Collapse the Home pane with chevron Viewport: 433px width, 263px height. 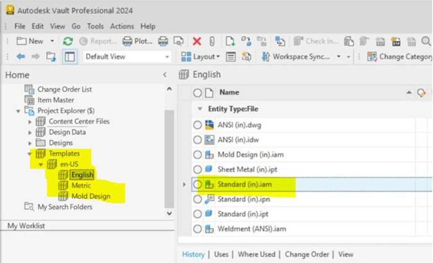(165, 75)
